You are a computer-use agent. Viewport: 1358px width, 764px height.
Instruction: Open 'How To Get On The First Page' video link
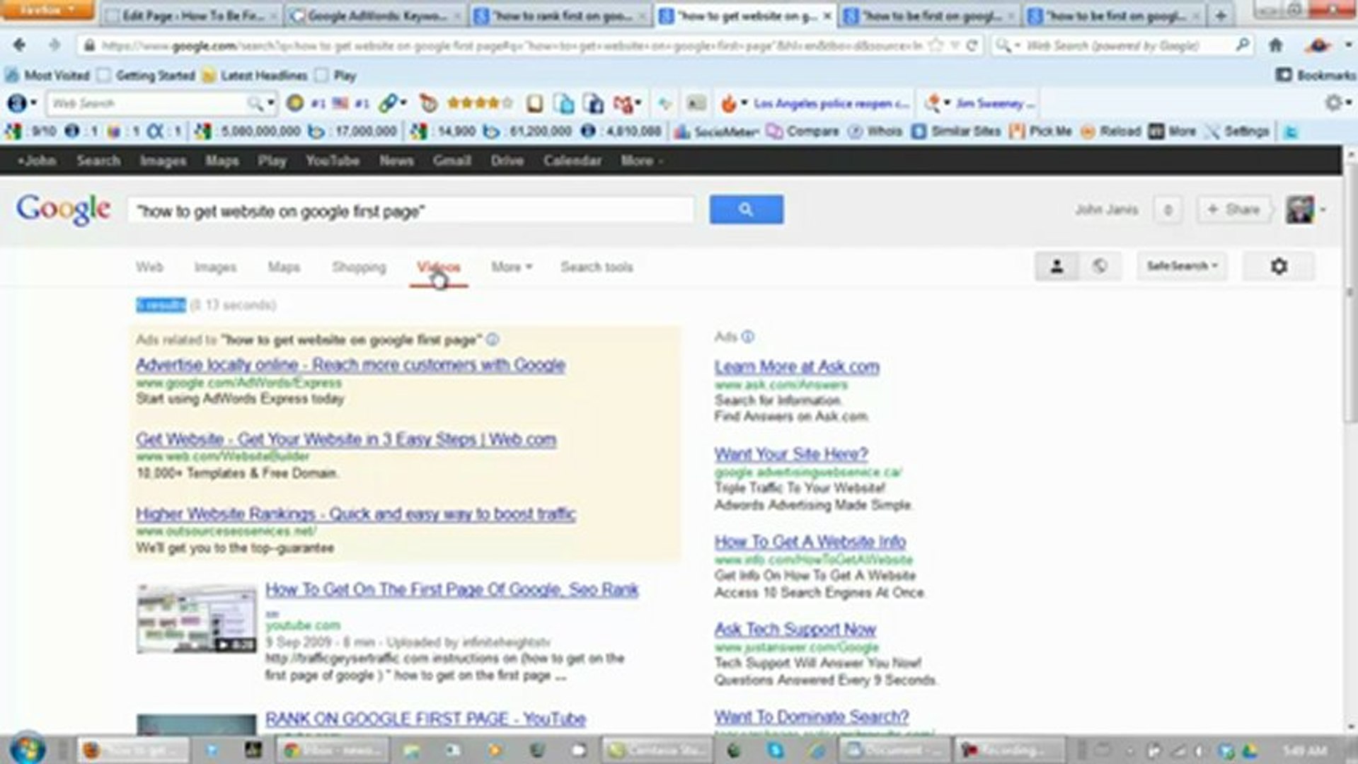(451, 590)
